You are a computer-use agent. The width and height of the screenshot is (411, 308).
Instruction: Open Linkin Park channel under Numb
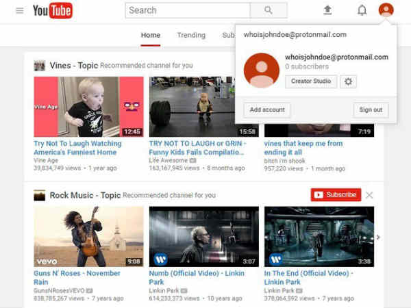tap(164, 290)
